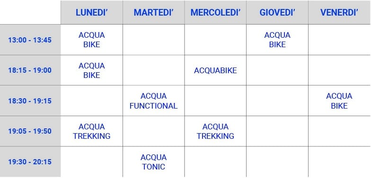Select Monday 18:15 Acqua Bike class

click(x=92, y=70)
